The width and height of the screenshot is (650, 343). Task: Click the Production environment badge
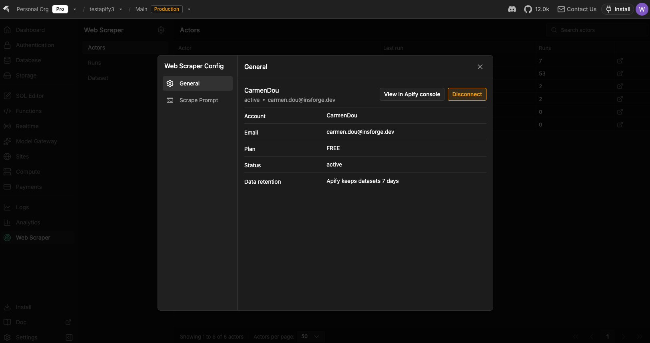(x=167, y=9)
